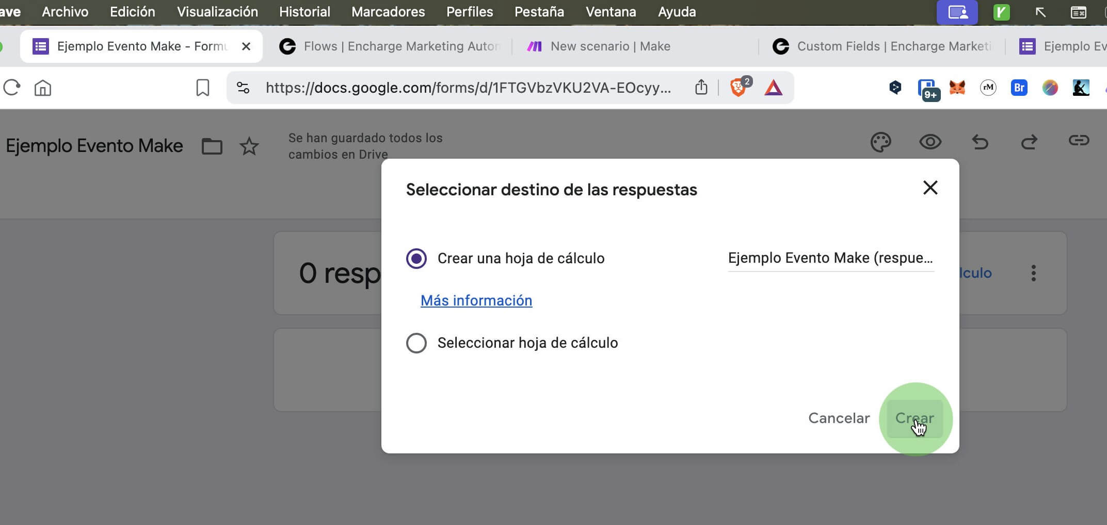Open the Marcadores menu
The width and height of the screenshot is (1107, 525).
(388, 12)
